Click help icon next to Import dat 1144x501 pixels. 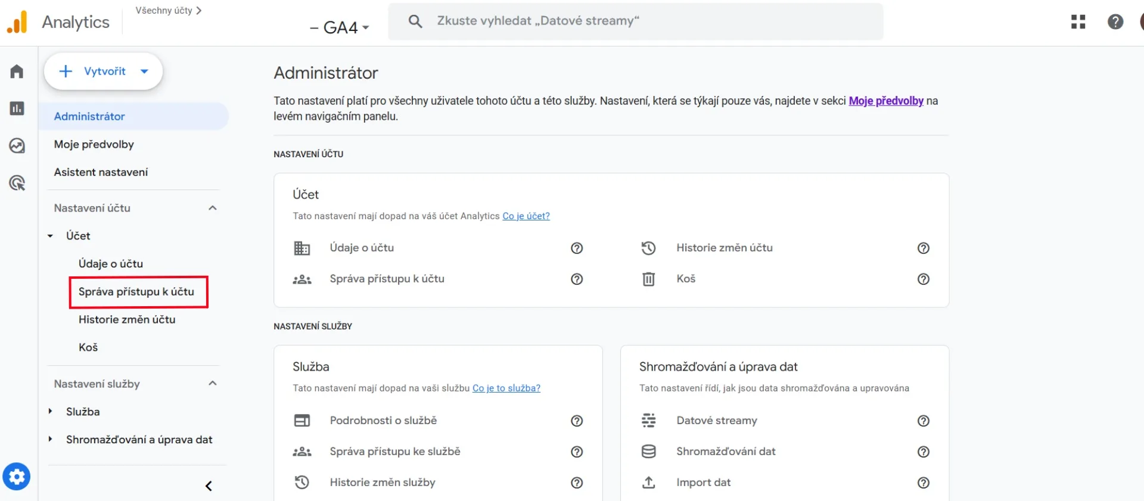click(x=924, y=483)
